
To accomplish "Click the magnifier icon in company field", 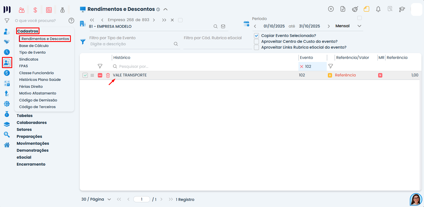I will click(x=215, y=26).
